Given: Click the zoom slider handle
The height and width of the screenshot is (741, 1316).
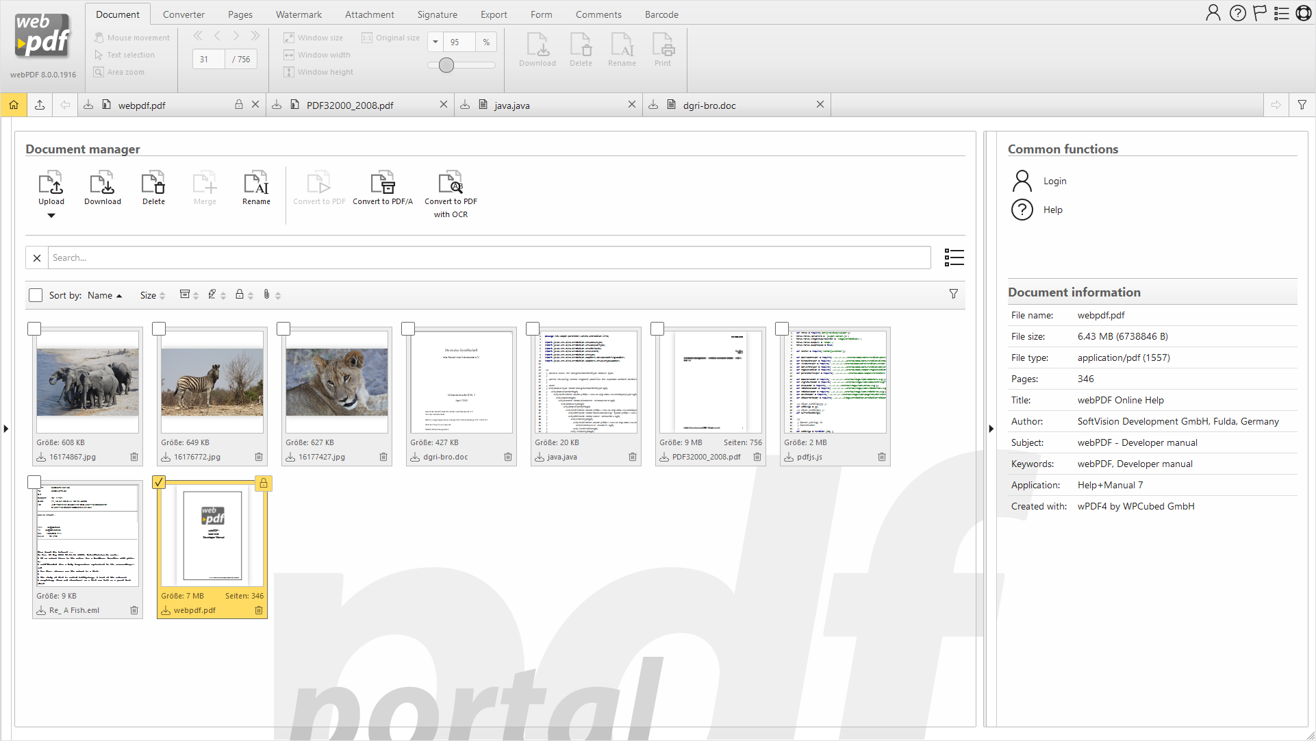Looking at the screenshot, I should point(446,65).
